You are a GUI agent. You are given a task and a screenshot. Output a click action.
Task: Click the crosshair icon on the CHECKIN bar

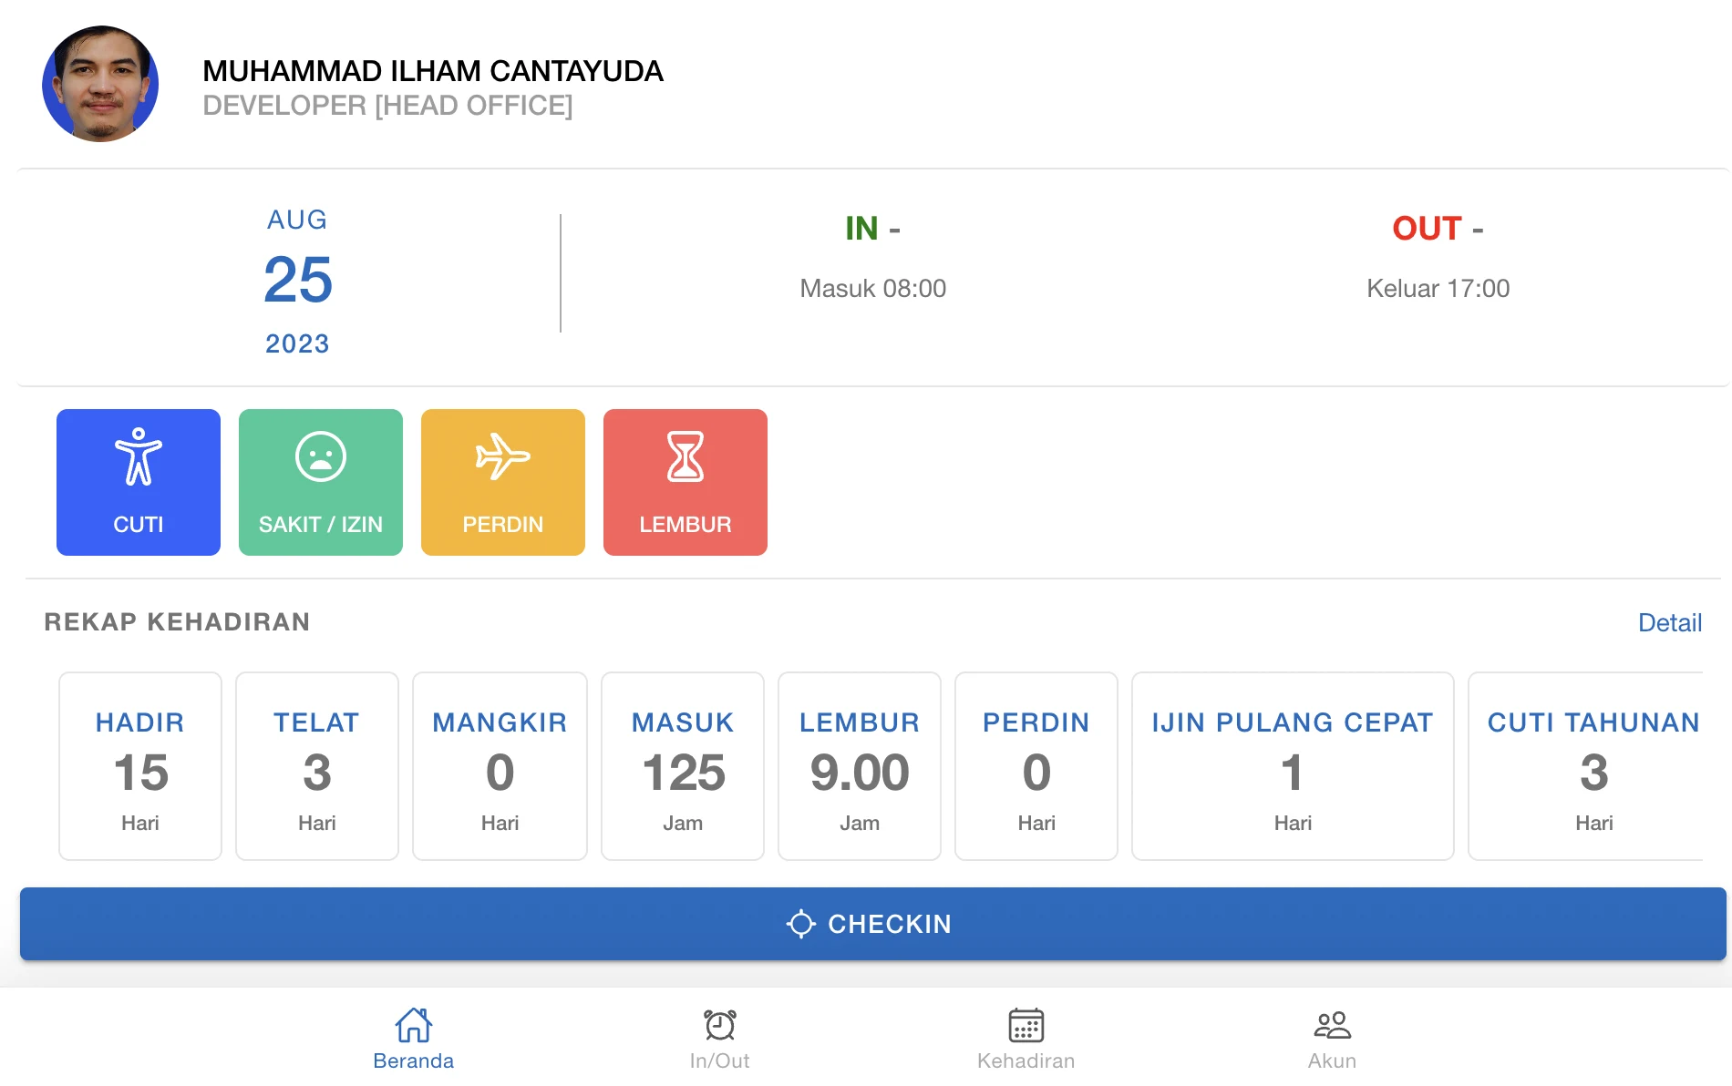801,924
